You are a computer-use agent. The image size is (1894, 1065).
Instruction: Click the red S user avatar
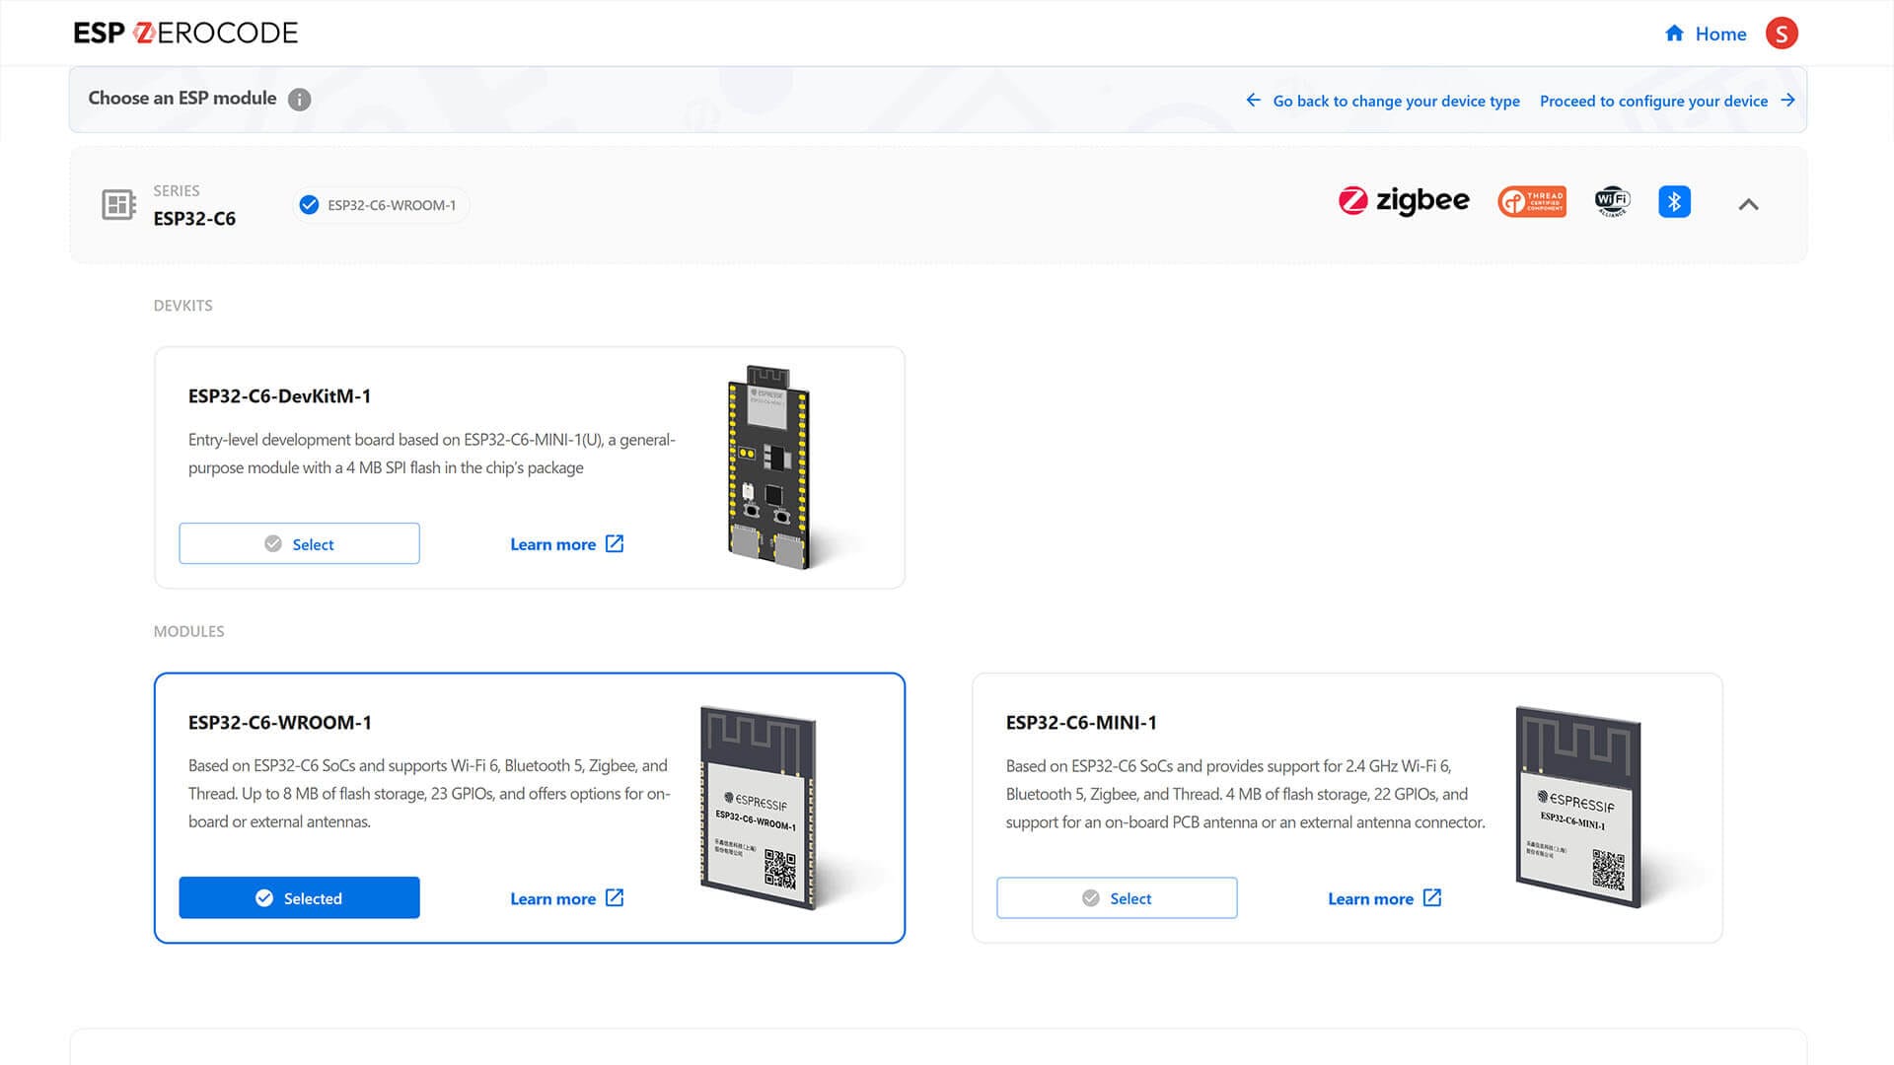1782,34
